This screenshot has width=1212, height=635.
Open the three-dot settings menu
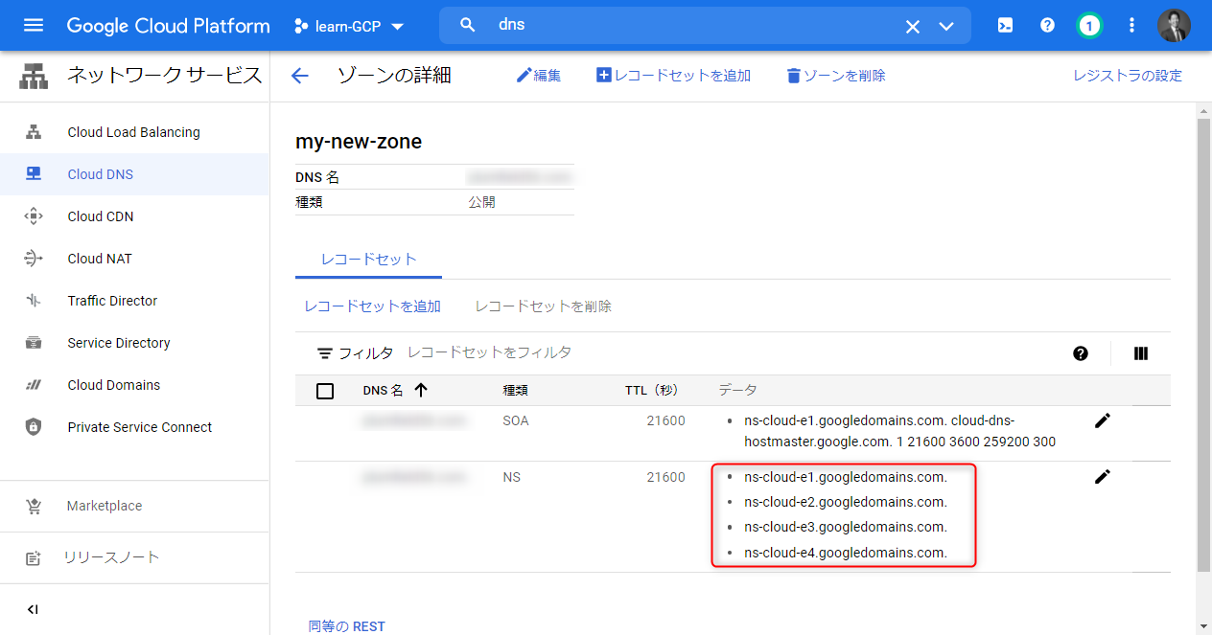[x=1131, y=26]
